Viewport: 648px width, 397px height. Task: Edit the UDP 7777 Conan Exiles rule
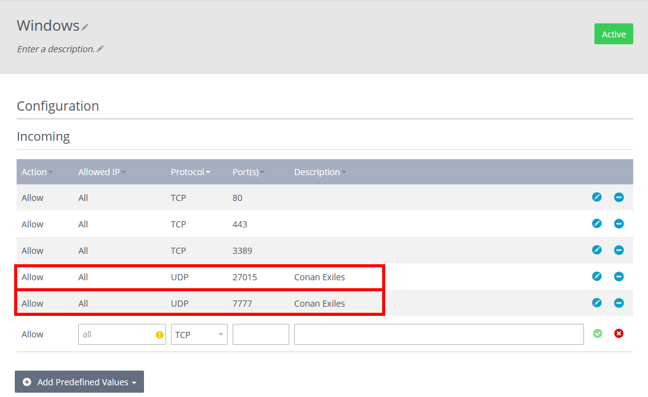pos(597,303)
